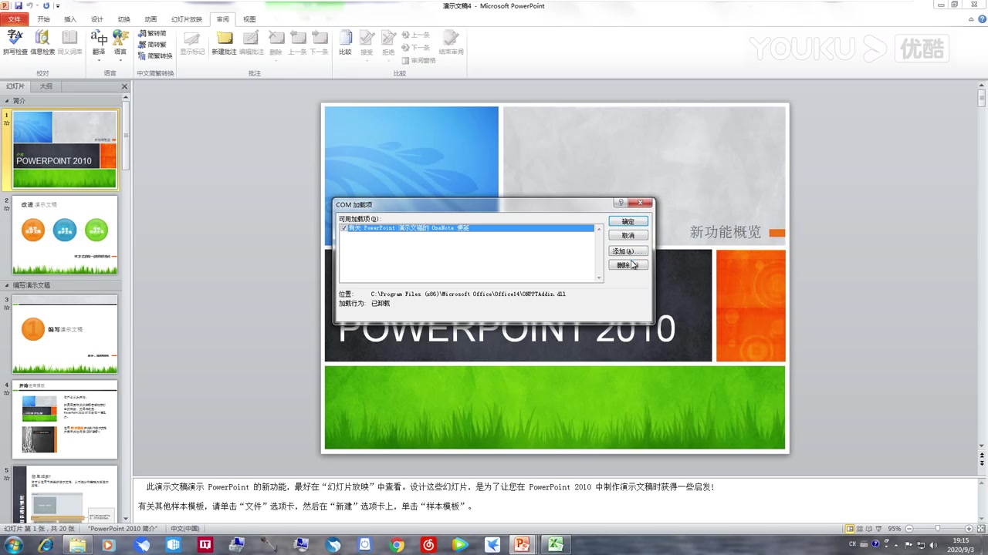This screenshot has height=555, width=988.
Task: Collapse the slides pane with its close arrow
Action: (x=124, y=86)
